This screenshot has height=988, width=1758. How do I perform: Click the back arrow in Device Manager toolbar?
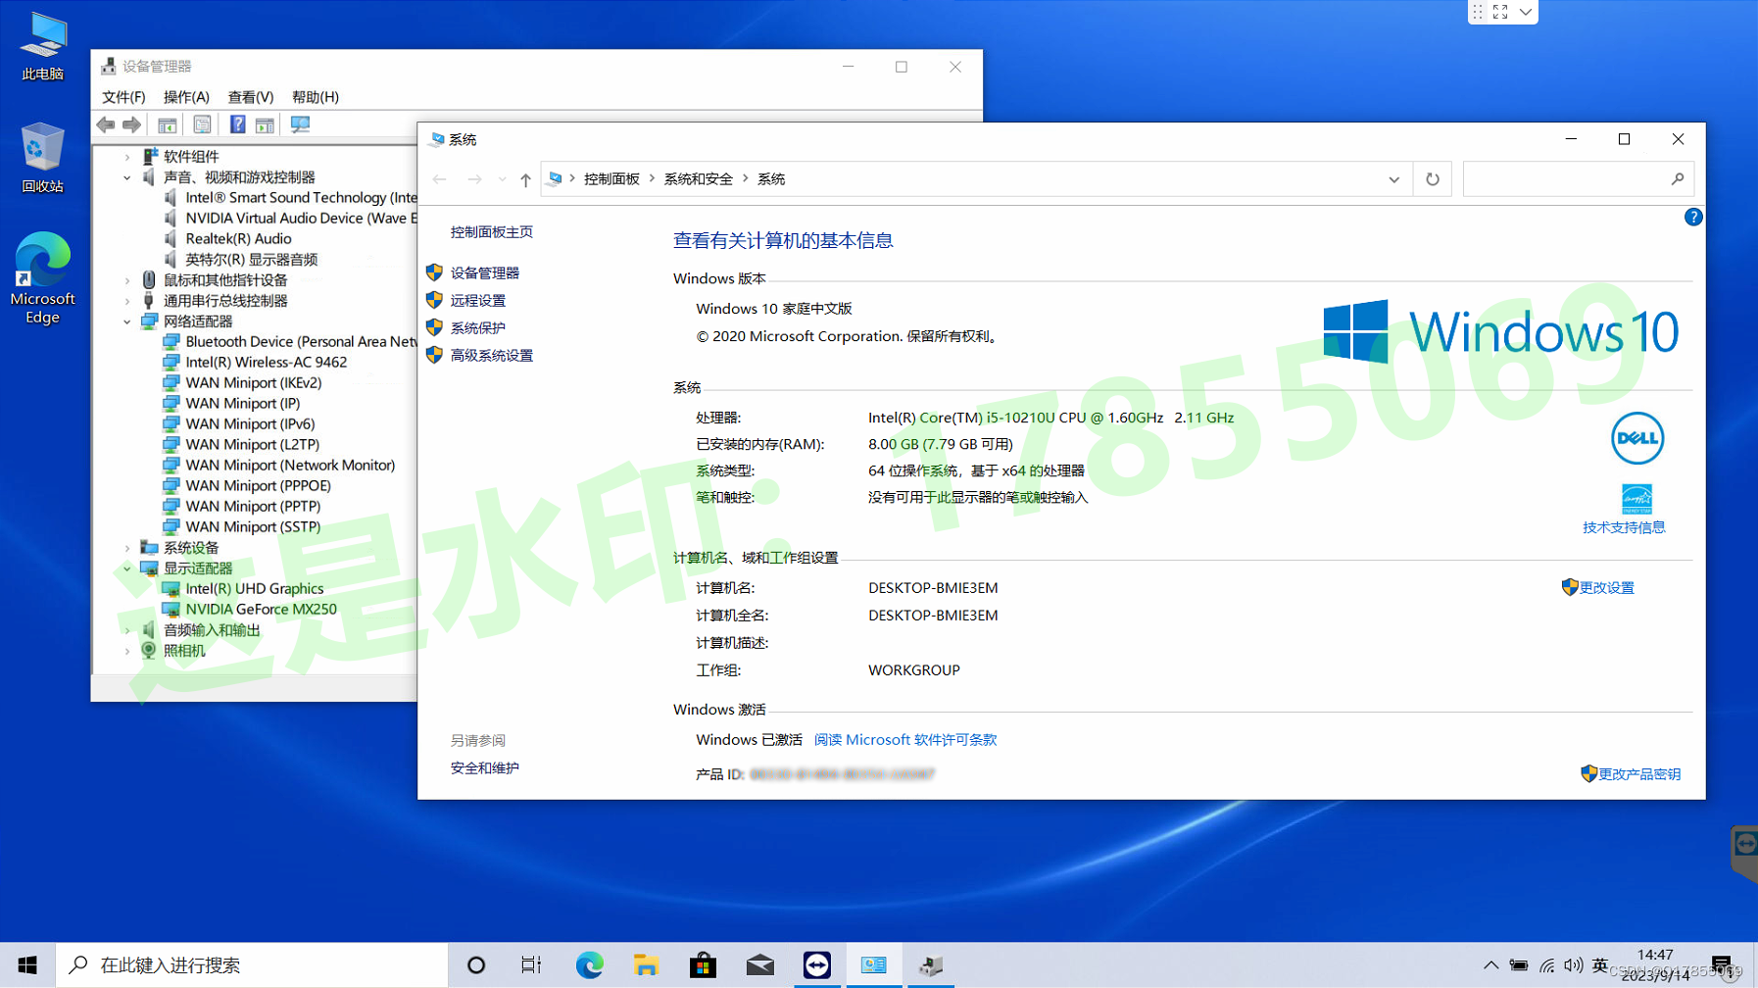point(106,124)
